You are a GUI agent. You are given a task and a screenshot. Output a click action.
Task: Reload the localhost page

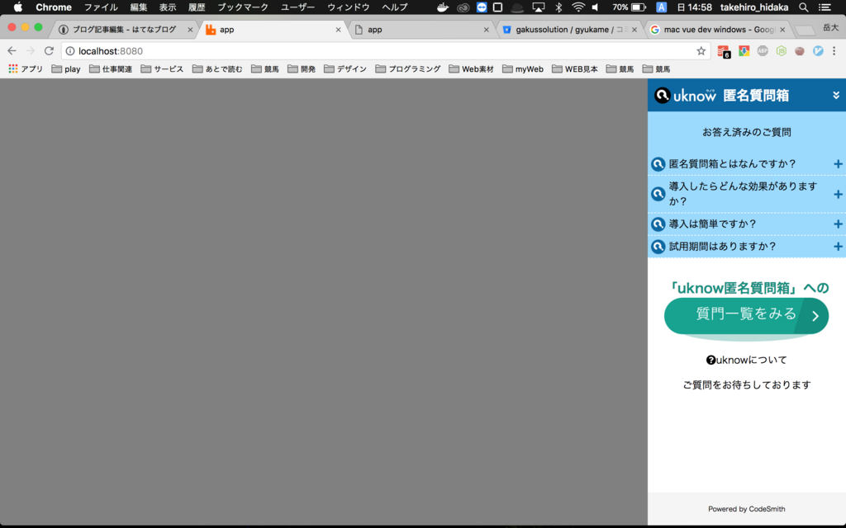click(x=49, y=50)
